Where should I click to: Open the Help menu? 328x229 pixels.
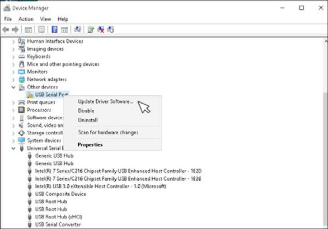[63, 19]
